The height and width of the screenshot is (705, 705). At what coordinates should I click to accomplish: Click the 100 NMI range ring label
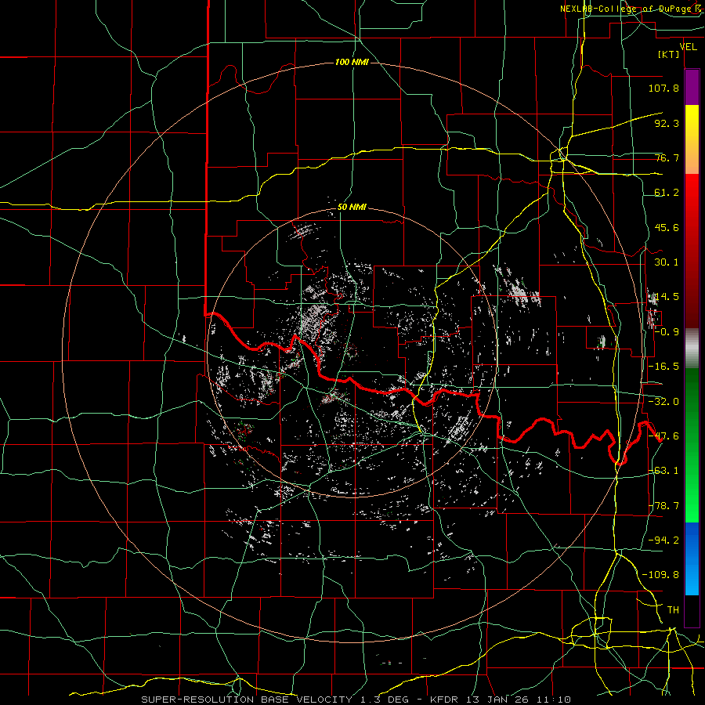click(x=352, y=62)
